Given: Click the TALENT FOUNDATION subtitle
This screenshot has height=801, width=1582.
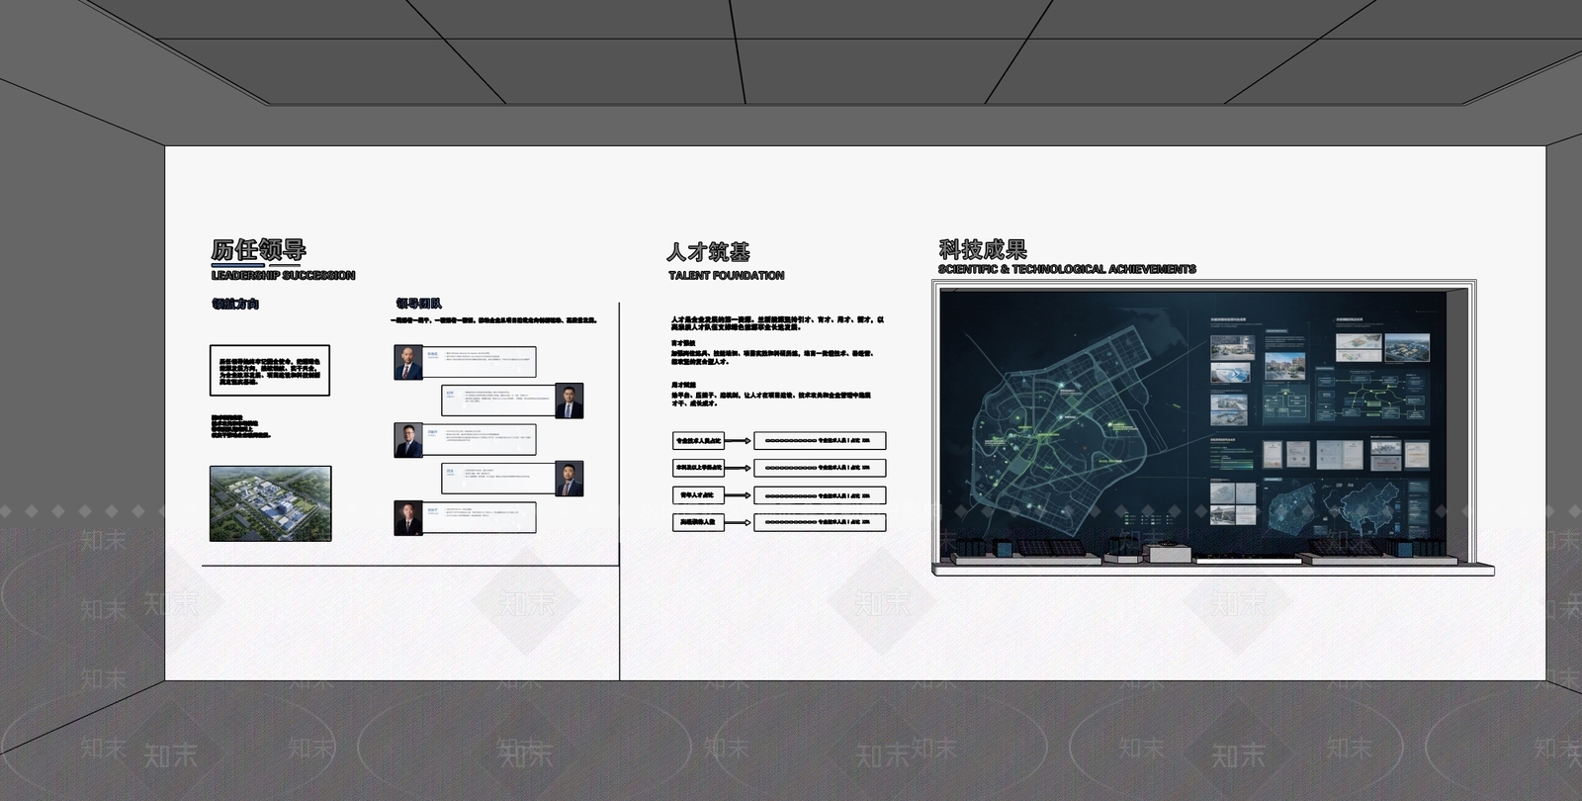Looking at the screenshot, I should tap(726, 276).
